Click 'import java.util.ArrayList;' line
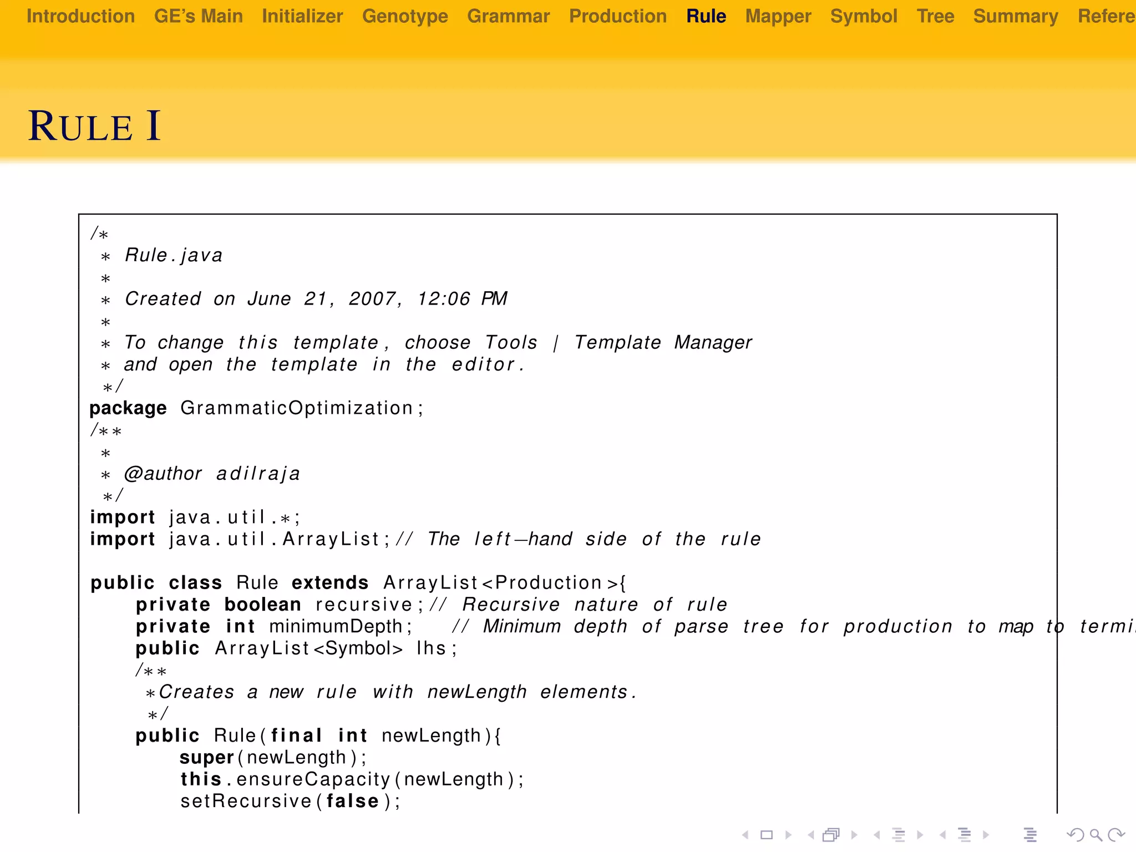This screenshot has width=1136, height=852. (425, 539)
